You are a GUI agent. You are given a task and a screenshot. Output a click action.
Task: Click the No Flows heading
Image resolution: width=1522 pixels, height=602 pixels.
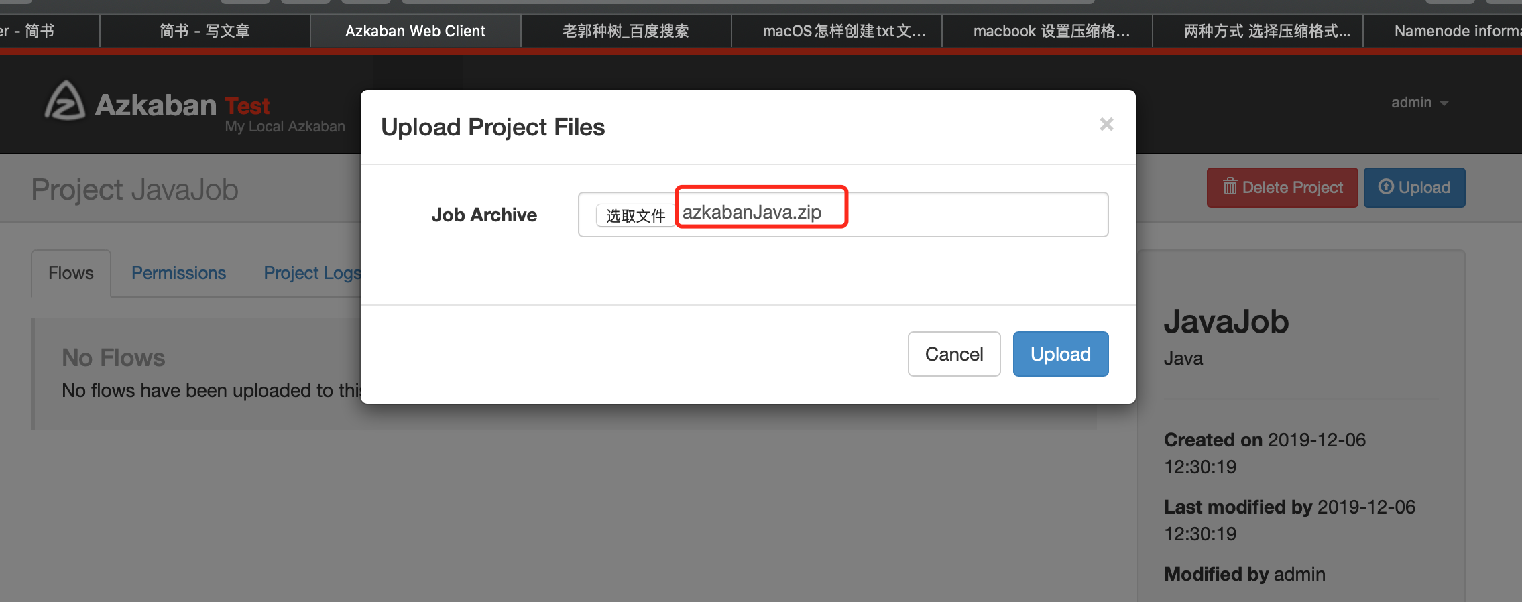click(x=113, y=358)
